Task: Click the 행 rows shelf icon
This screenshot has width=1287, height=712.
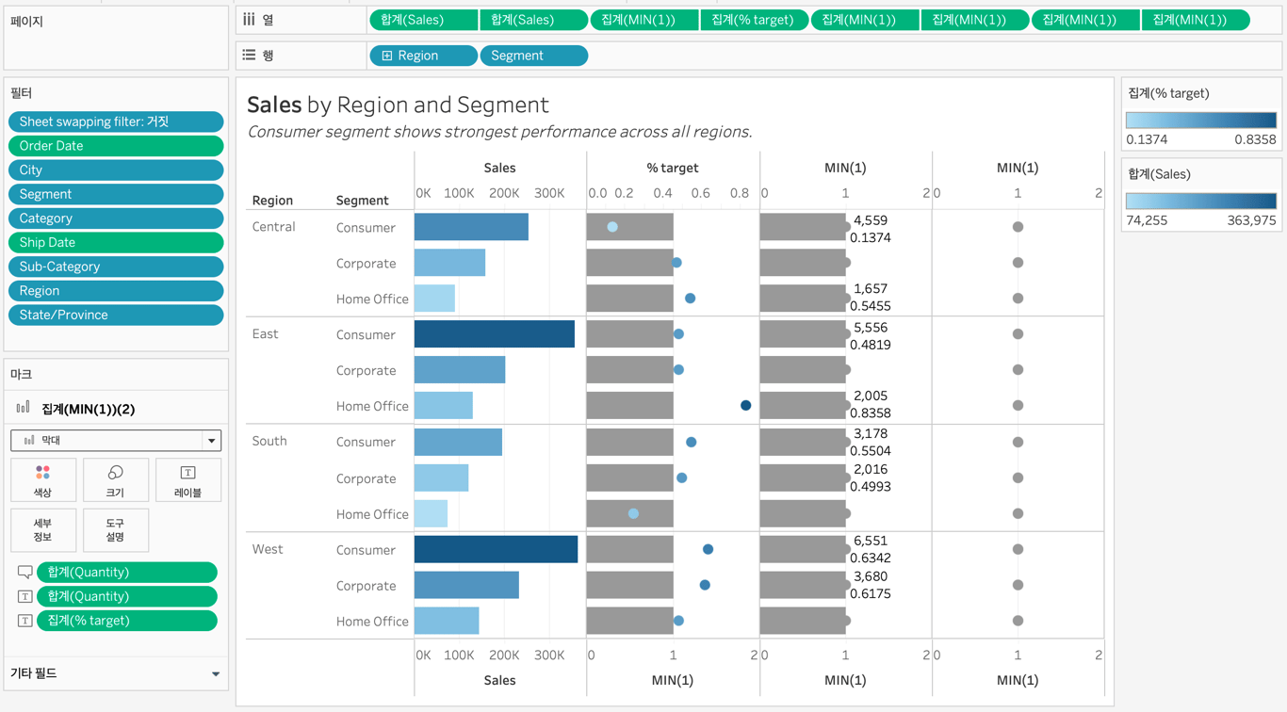Action: tap(250, 56)
